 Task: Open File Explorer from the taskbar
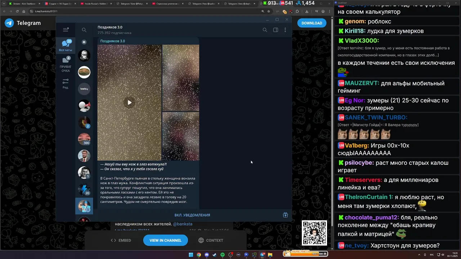click(270, 255)
